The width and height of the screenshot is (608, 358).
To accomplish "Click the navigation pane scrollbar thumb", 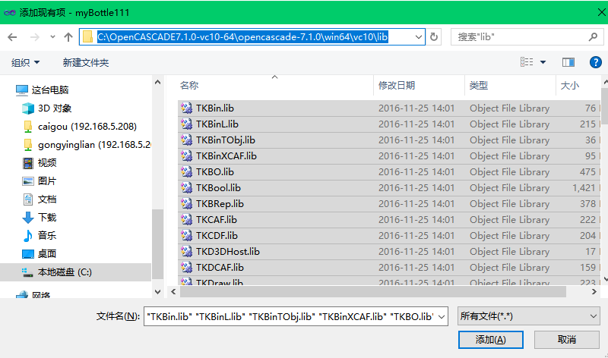I will [x=157, y=244].
